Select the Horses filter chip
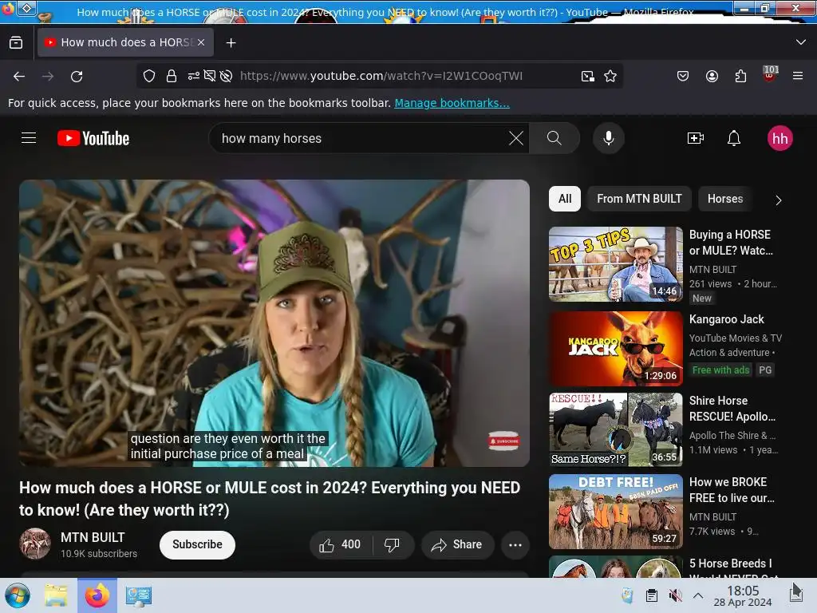The image size is (817, 613). (x=724, y=199)
